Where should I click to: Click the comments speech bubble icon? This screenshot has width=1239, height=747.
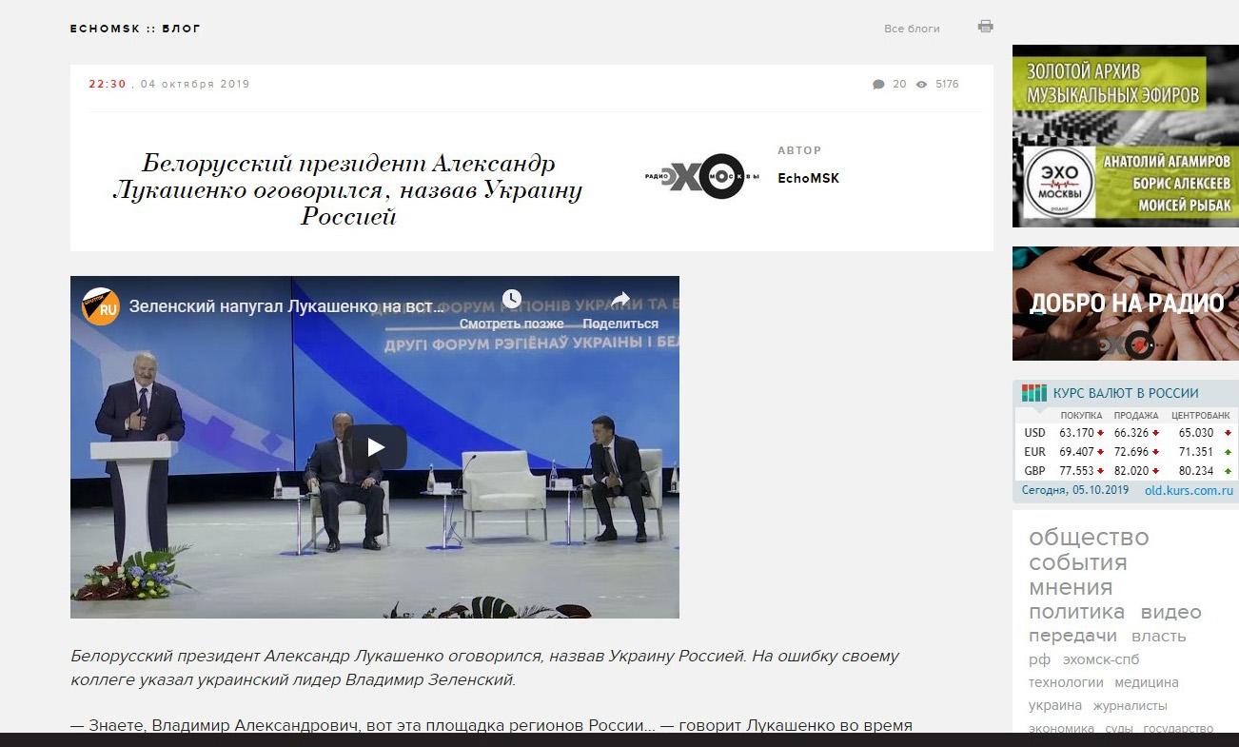tap(878, 85)
